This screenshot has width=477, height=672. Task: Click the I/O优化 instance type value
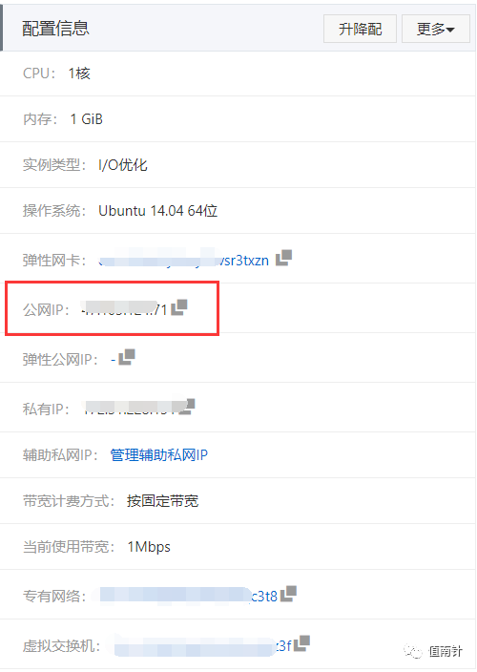point(123,164)
